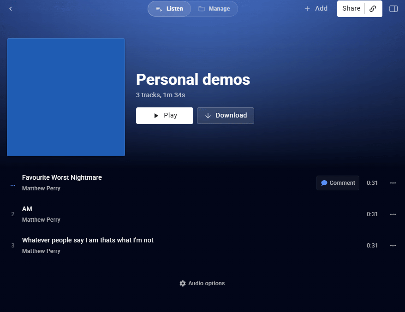Download the playlist tracks
405x312 pixels.
click(x=226, y=116)
